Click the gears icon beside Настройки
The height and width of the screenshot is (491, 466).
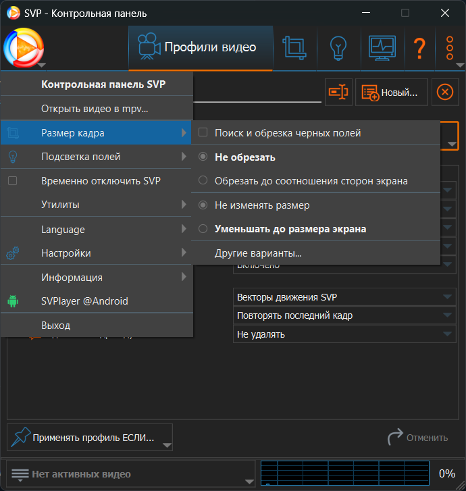[13, 253]
